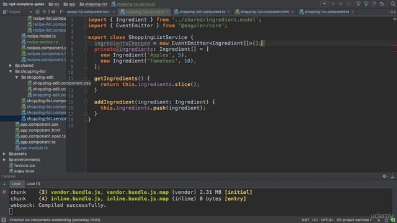Close the shopping-list.component.ts tab
This screenshot has width=397, height=223.
[x=352, y=12]
